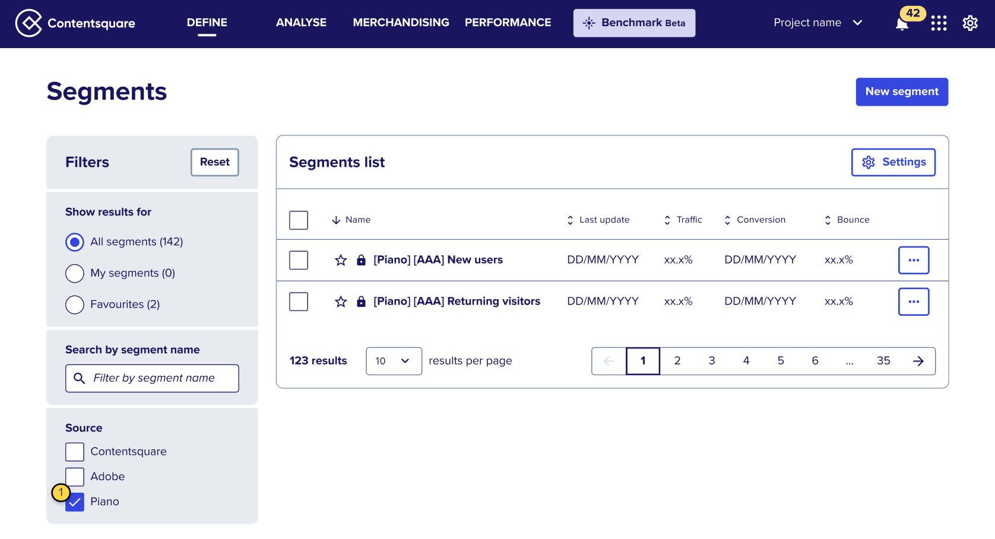
Task: Select Favourites radio option
Action: [75, 305]
